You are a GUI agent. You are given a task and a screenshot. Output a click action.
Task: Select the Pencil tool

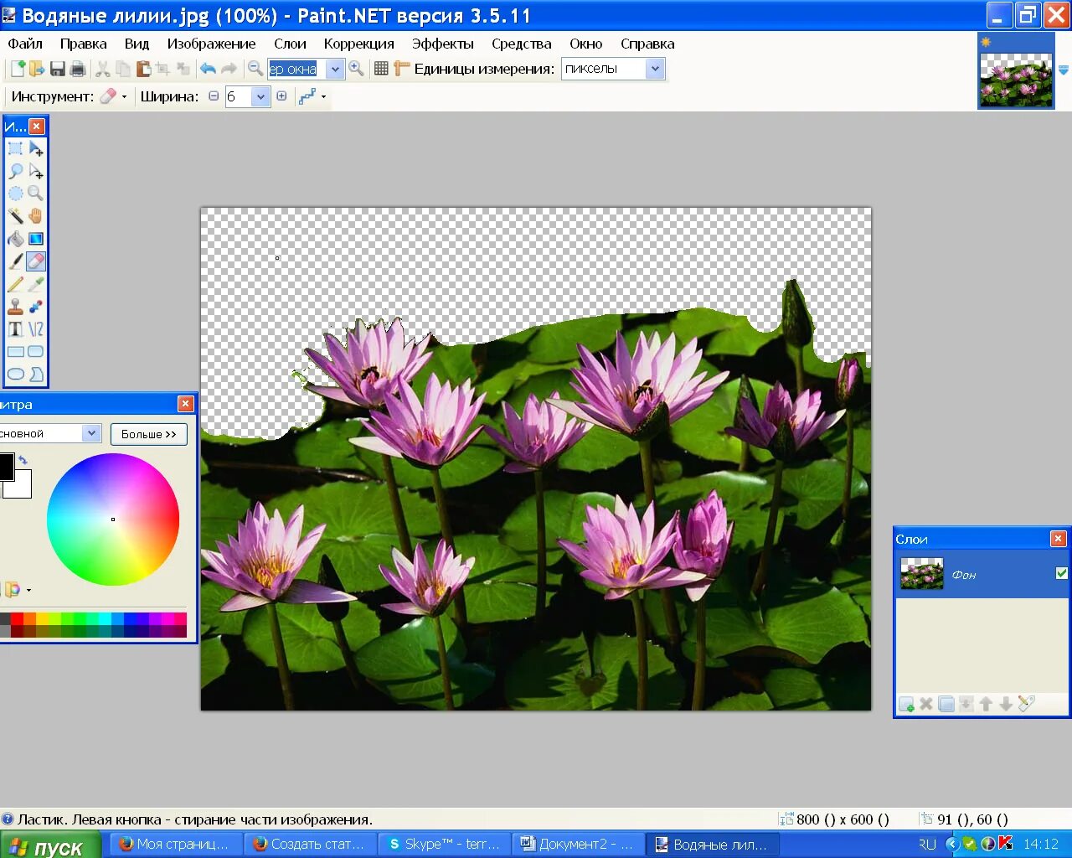(x=15, y=284)
